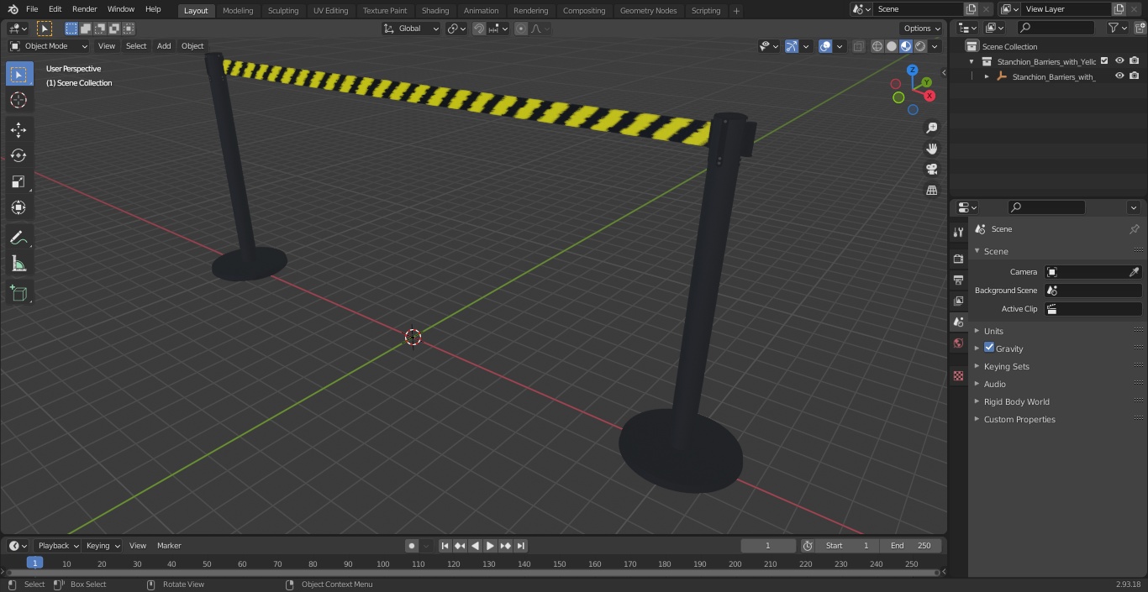Click the pan view hand icon

931,149
